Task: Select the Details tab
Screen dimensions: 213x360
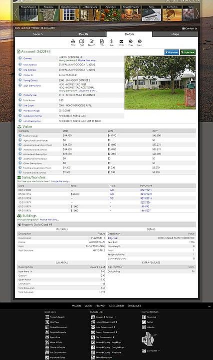Action: (x=129, y=34)
